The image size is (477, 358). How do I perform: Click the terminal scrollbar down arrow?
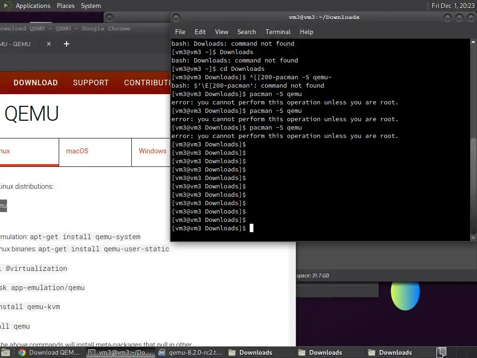[473, 238]
